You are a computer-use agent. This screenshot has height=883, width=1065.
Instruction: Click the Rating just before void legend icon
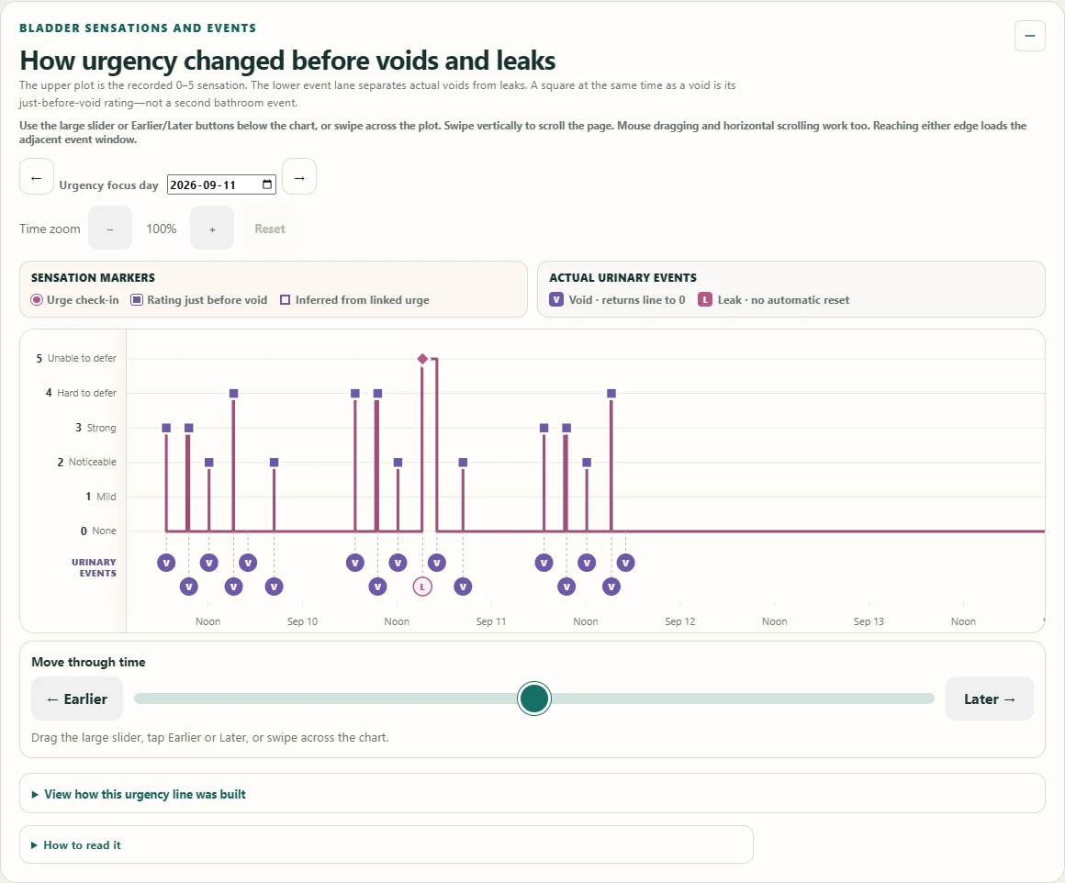coord(137,300)
